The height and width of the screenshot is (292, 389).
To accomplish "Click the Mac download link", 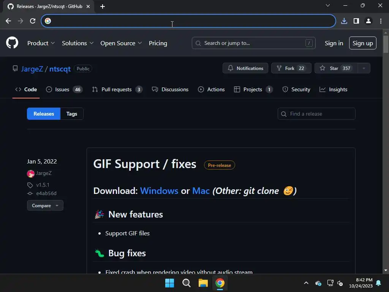I will point(201,191).
